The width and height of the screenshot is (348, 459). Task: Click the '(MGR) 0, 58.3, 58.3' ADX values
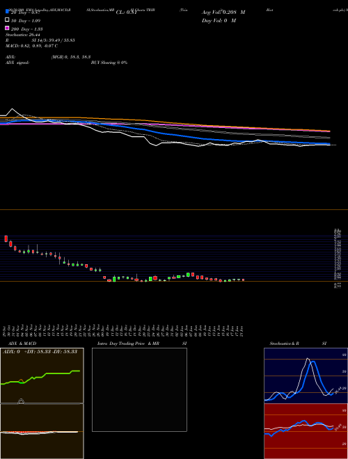70,57
